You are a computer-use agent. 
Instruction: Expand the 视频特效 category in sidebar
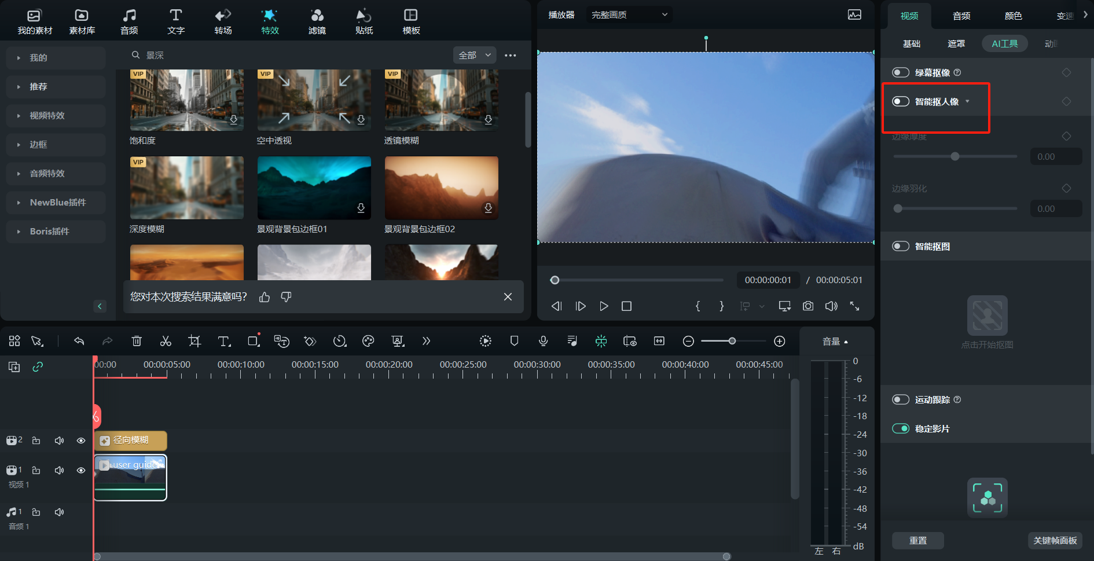pyautogui.click(x=47, y=116)
